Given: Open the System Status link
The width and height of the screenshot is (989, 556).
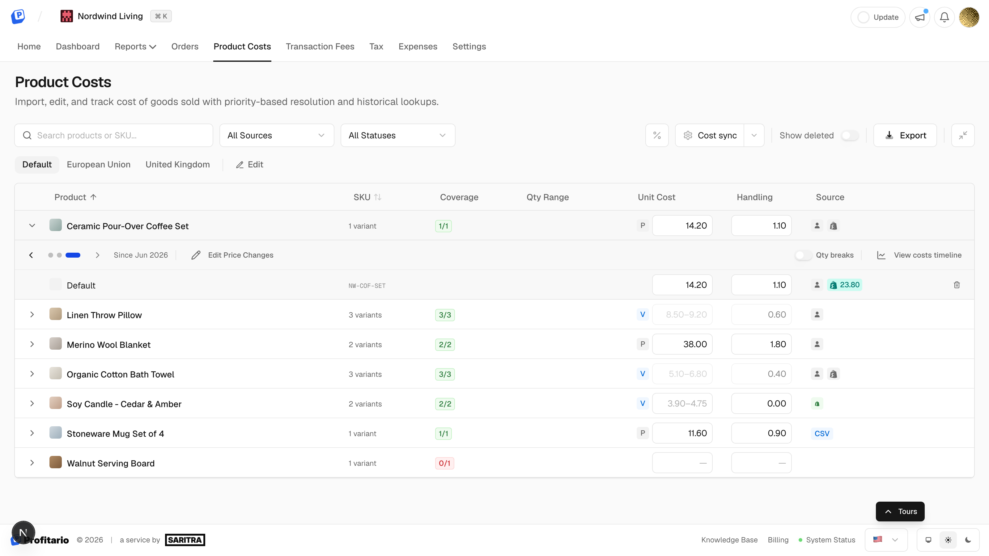Looking at the screenshot, I should click(x=827, y=540).
